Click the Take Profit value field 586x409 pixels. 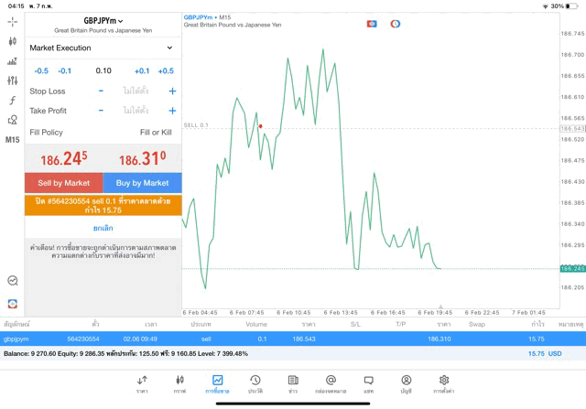[x=136, y=111]
